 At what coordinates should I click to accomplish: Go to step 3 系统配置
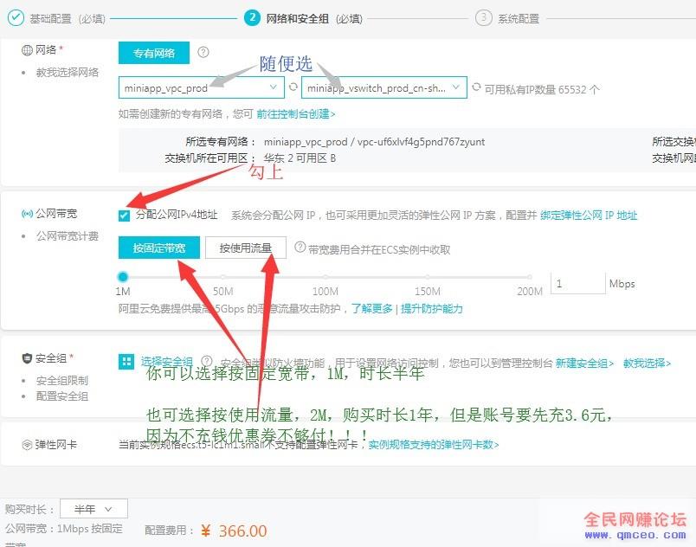pyautogui.click(x=507, y=19)
